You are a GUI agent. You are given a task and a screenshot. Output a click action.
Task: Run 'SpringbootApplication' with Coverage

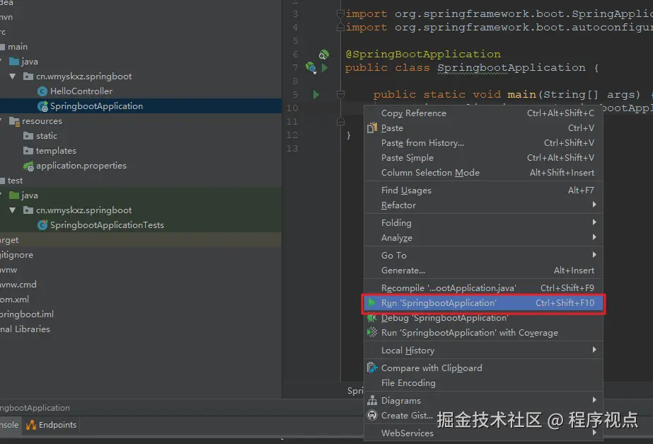[483, 333]
